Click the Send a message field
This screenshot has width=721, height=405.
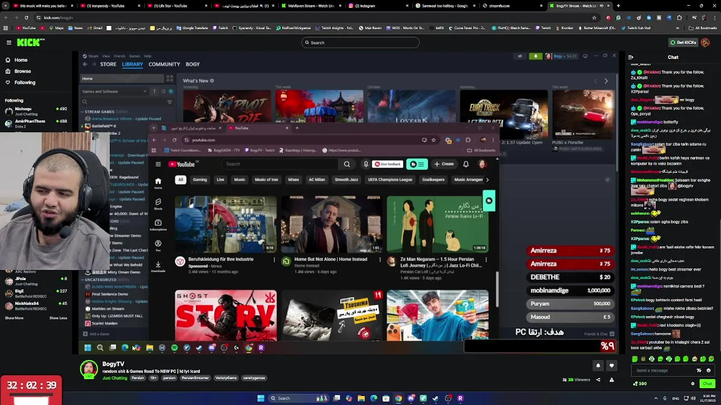[x=665, y=370]
